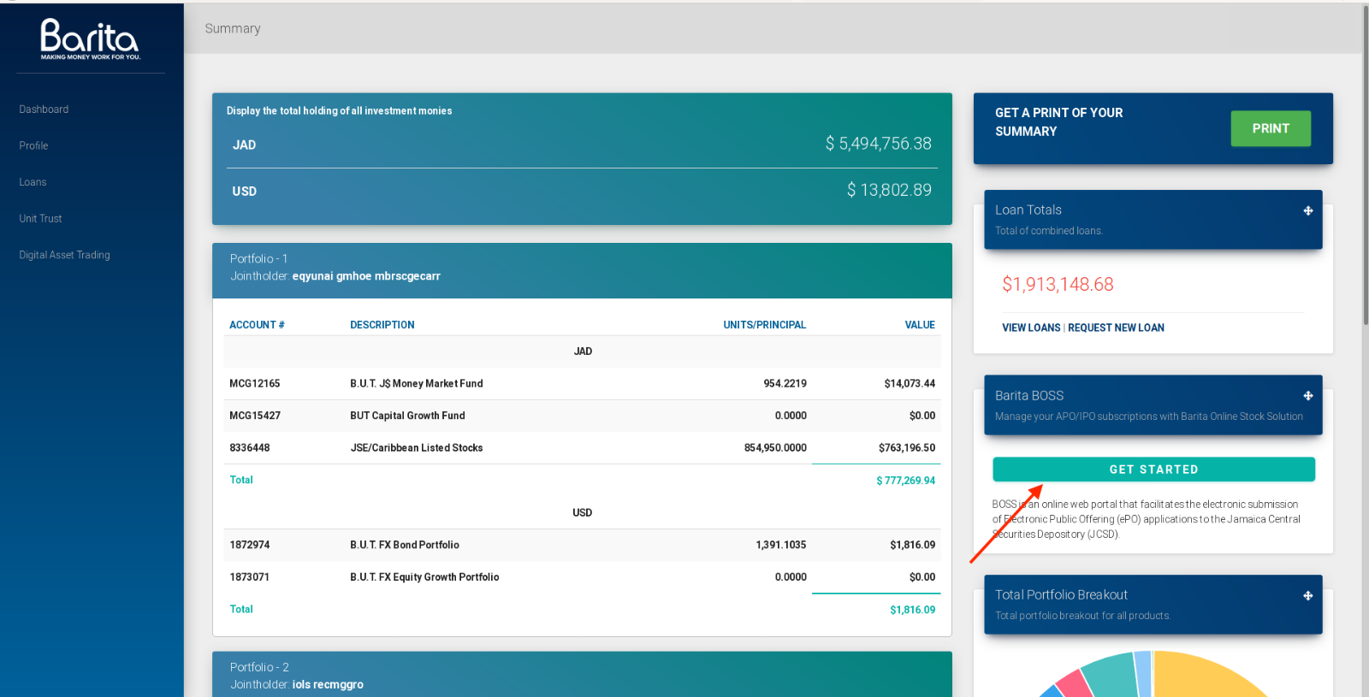Click the $763,196.50 value
The height and width of the screenshot is (697, 1369).
coord(907,448)
